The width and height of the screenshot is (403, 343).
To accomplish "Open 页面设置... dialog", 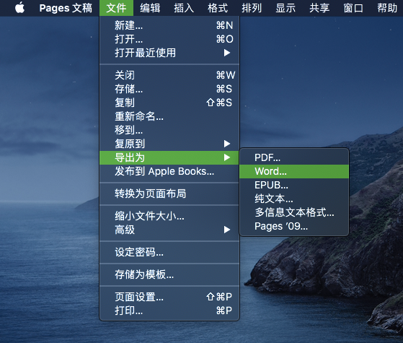I will [169, 297].
